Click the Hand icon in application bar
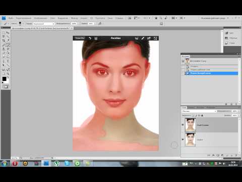The height and width of the screenshot is (182, 242). click(x=156, y=18)
